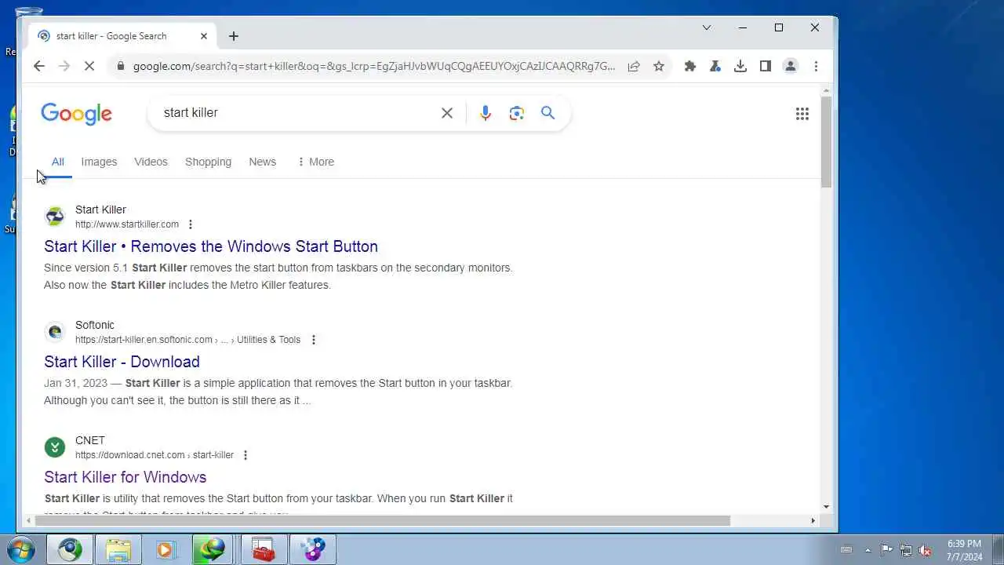Open the Chrome Labs flask icon
This screenshot has width=1004, height=565.
[x=715, y=67]
